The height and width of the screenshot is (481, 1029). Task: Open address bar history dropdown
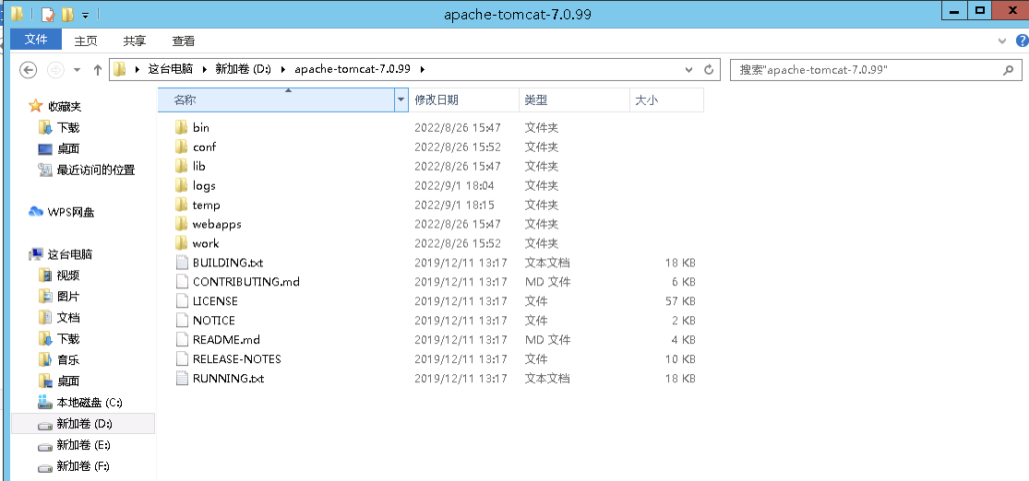pos(688,70)
